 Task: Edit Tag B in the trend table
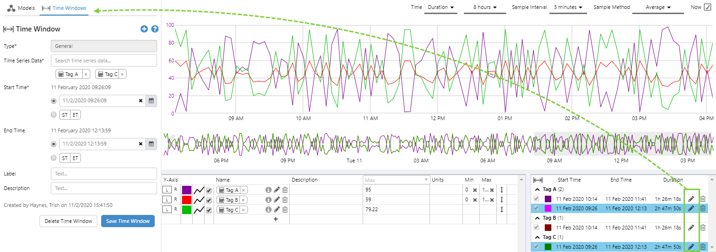[x=277, y=200]
